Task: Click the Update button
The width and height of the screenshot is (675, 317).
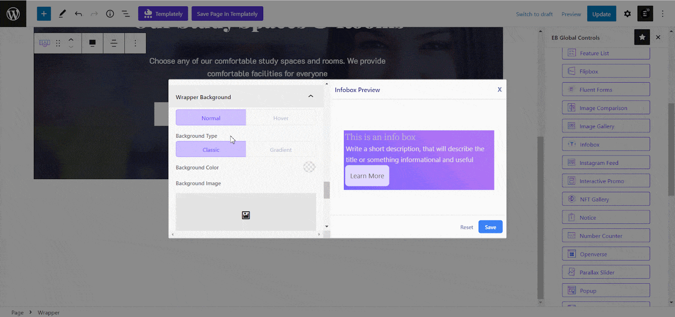Action: 602,14
